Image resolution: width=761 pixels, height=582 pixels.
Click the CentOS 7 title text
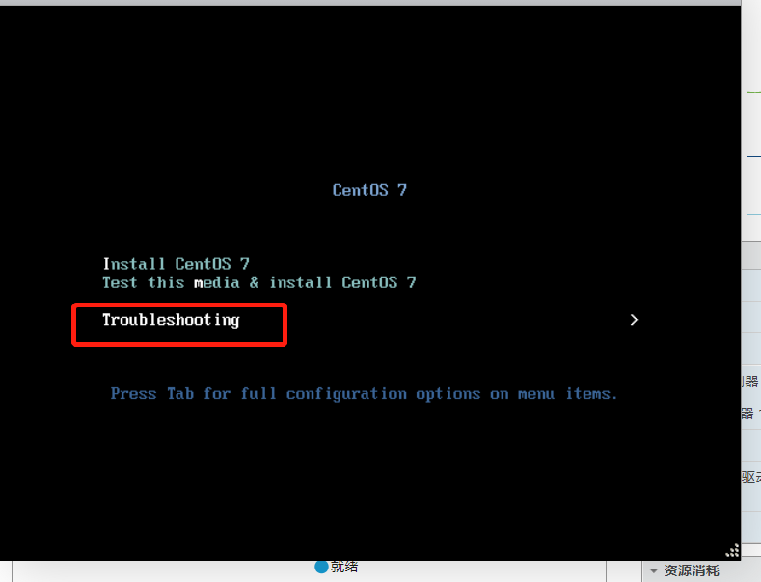[x=369, y=190]
